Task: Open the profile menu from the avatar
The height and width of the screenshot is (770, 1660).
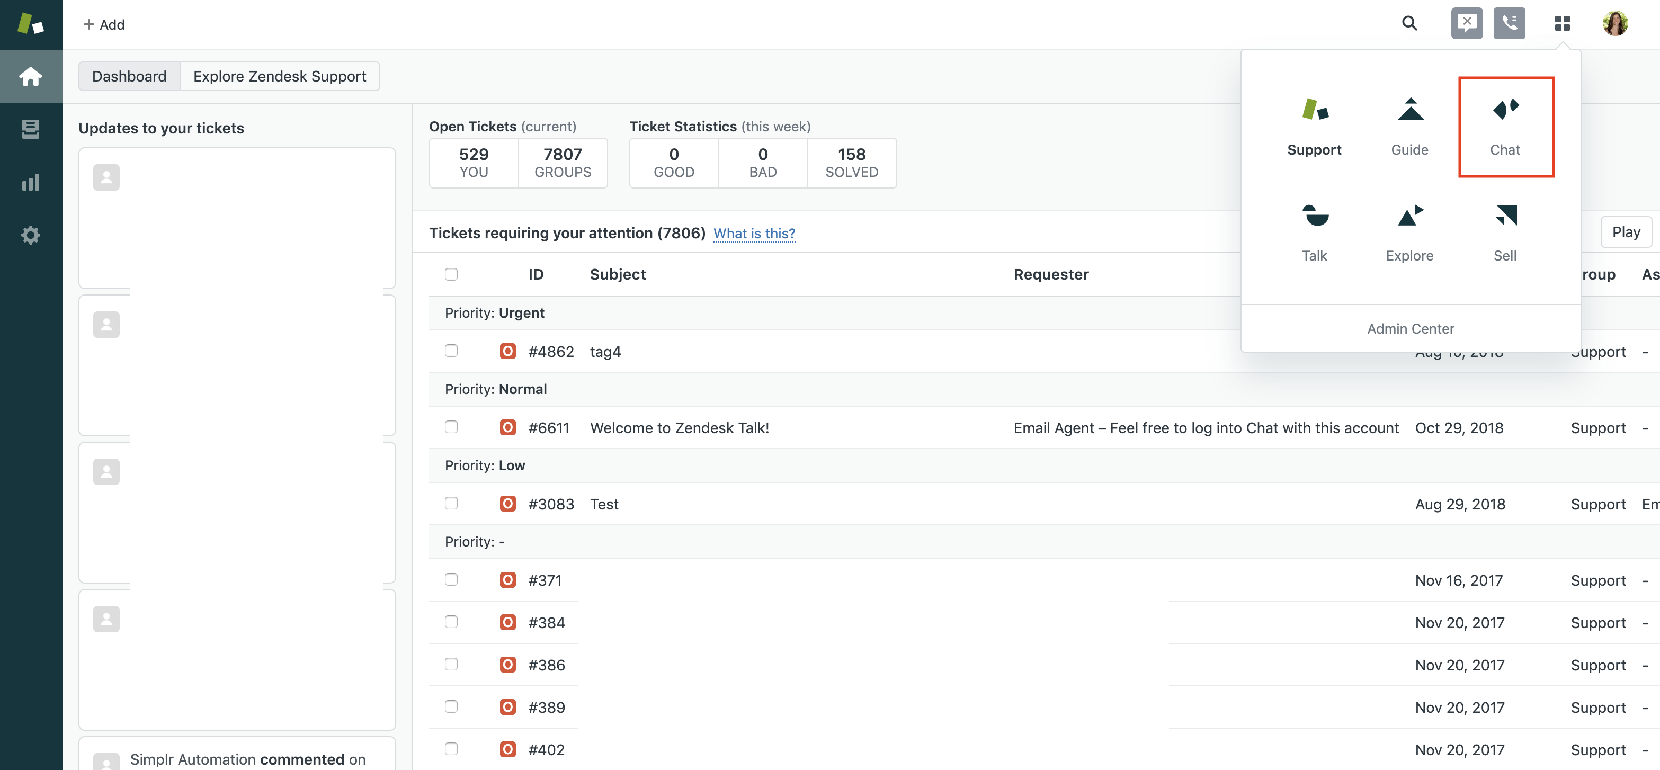Action: pos(1615,23)
